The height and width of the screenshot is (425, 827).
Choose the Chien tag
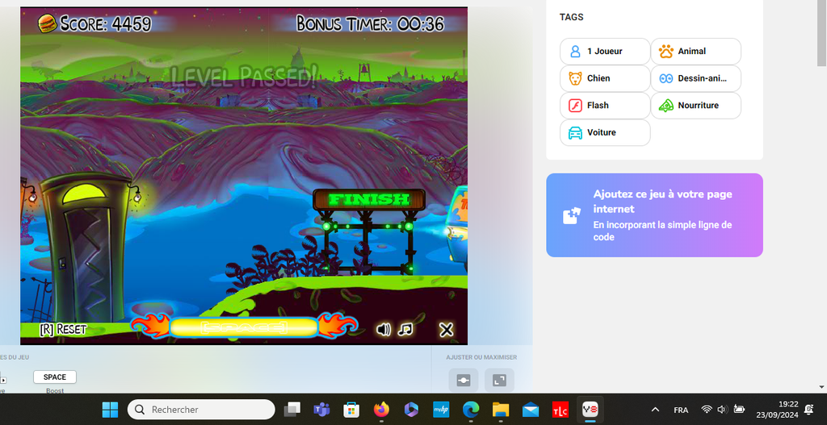[x=605, y=78]
